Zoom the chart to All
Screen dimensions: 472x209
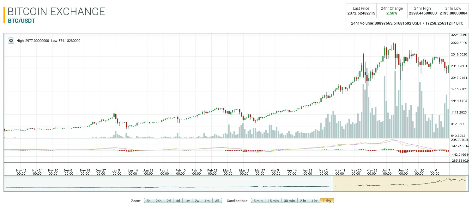(x=217, y=201)
